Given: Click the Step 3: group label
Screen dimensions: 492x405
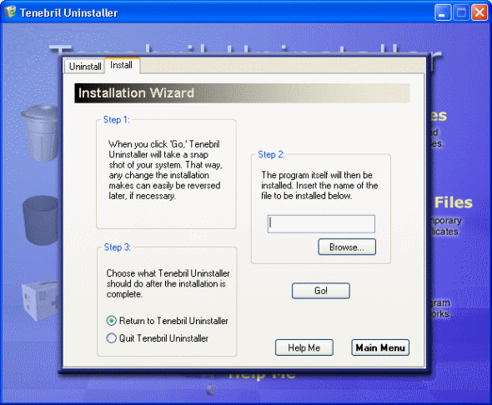Looking at the screenshot, I should click(117, 247).
